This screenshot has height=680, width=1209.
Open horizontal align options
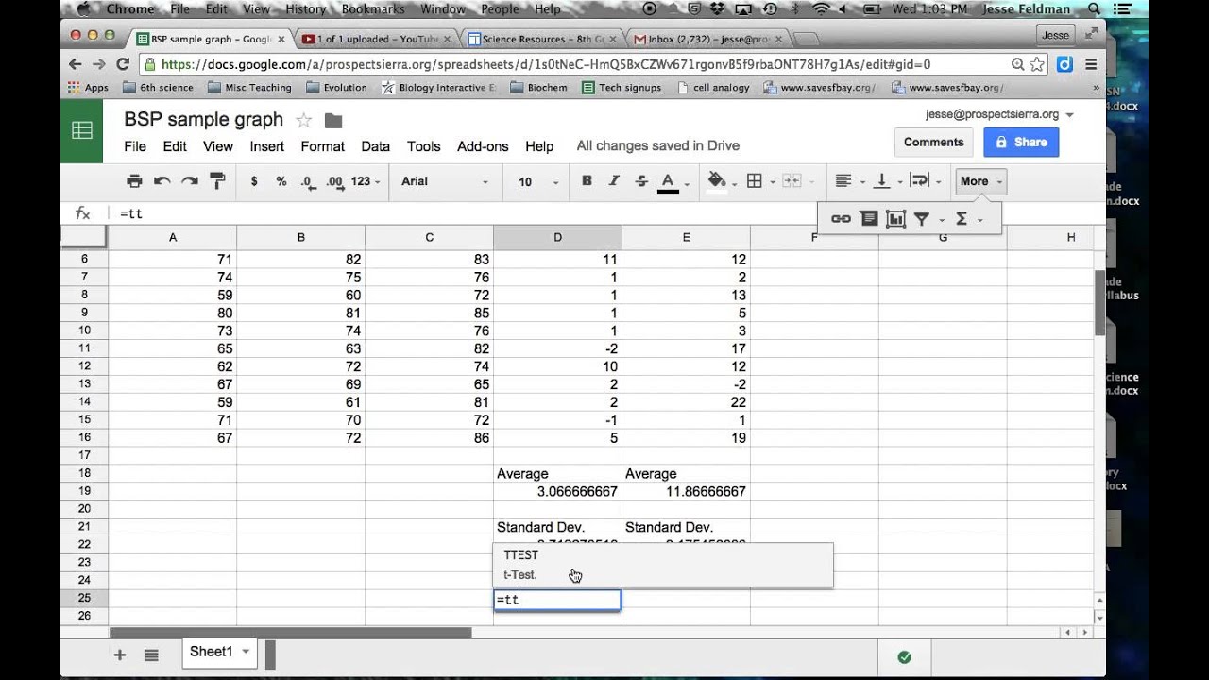tap(843, 181)
